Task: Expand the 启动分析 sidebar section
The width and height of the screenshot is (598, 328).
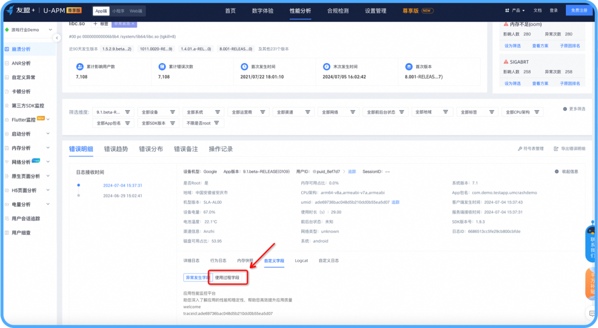Action: 48,134
